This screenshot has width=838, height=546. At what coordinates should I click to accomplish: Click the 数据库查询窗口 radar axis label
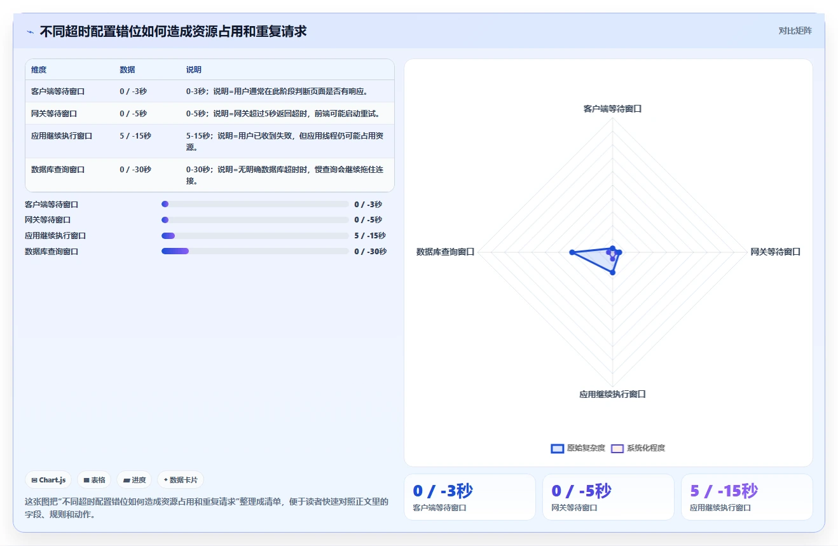[x=445, y=252]
